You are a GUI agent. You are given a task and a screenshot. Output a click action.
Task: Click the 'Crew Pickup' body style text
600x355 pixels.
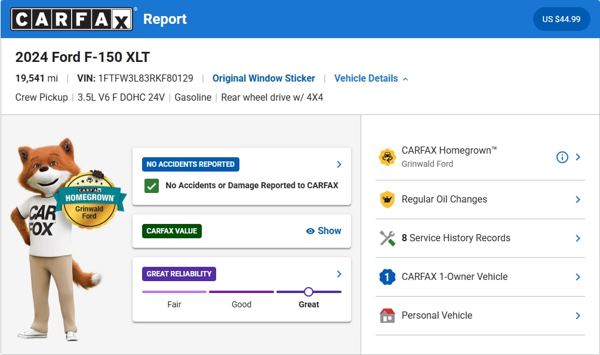coord(41,97)
